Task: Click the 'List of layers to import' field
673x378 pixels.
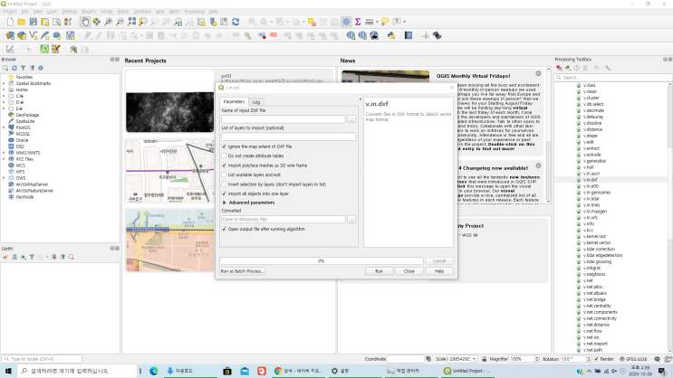Action: 288,137
